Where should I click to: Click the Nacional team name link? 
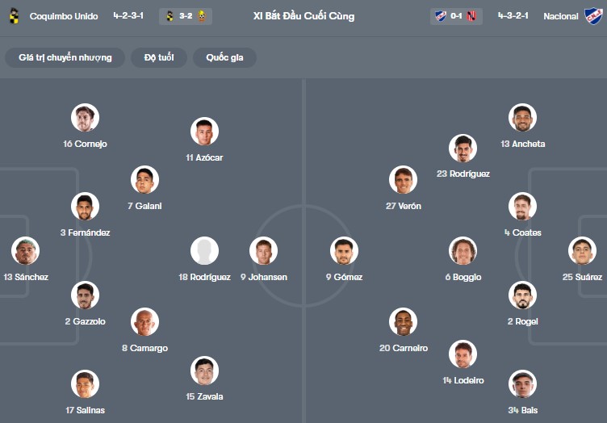560,16
